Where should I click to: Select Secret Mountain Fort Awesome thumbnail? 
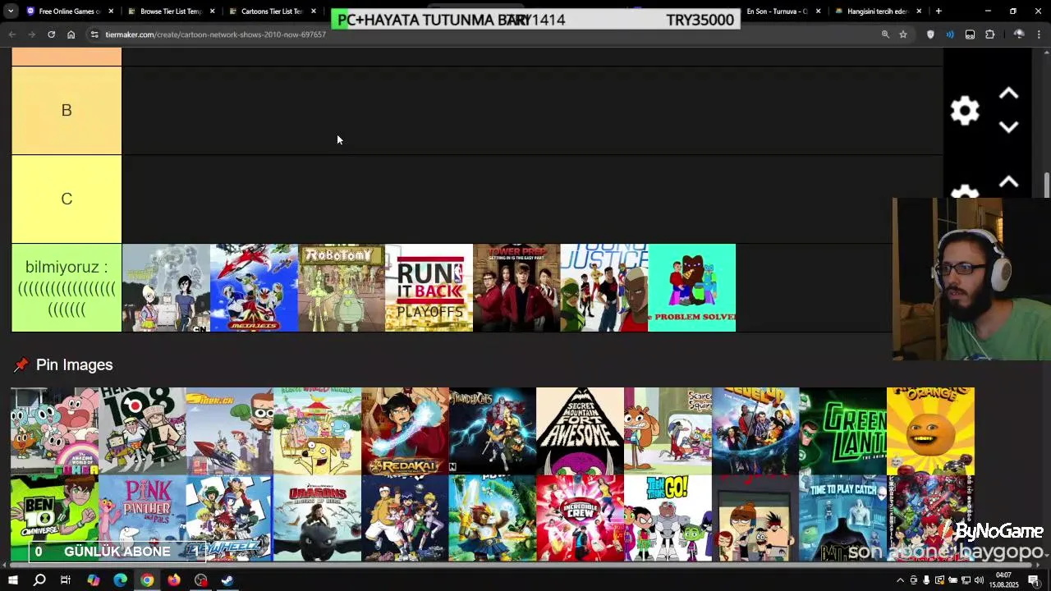pos(580,431)
